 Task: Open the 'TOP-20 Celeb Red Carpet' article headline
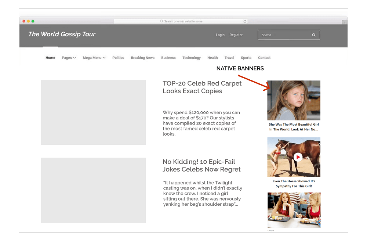click(x=202, y=87)
